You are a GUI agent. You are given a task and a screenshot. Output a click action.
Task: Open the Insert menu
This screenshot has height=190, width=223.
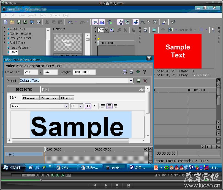pyautogui.click(x=32, y=15)
